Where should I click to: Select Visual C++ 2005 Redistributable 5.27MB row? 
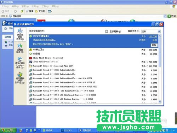pyautogui.click(x=93, y=74)
